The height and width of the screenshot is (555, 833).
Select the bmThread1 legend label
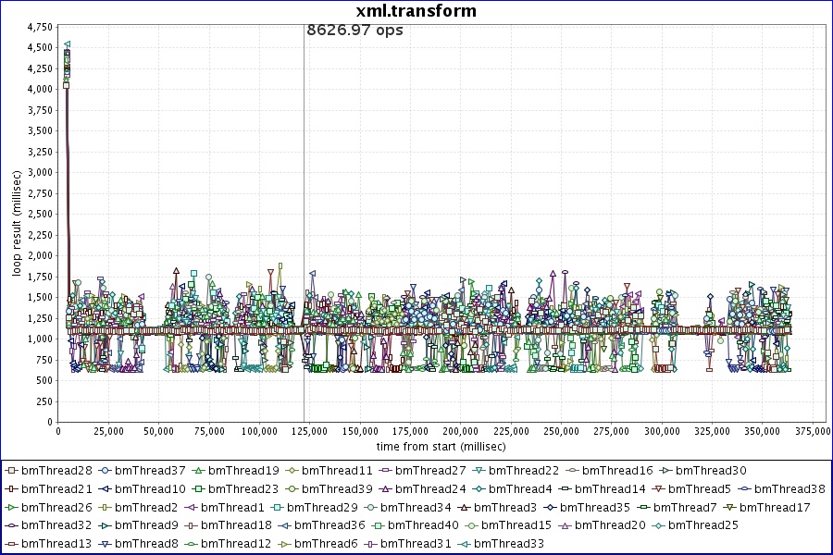pos(232,508)
